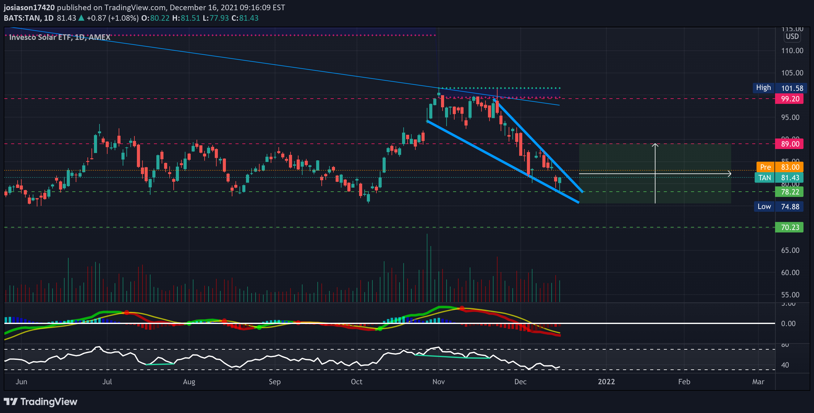Click the 65.00 price scale value
The width and height of the screenshot is (814, 413).
[x=790, y=250]
